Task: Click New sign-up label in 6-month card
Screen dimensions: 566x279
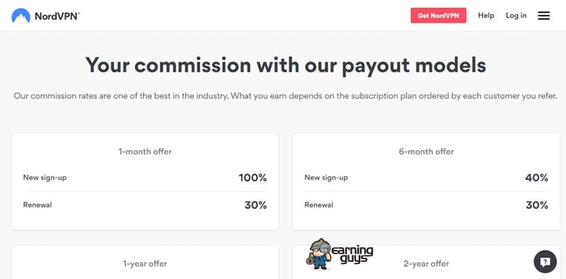Action: 326,178
